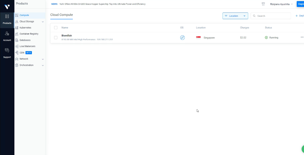This screenshot has height=155, width=304.
Task: Click the Vultr logo icon
Action: tap(7, 7)
